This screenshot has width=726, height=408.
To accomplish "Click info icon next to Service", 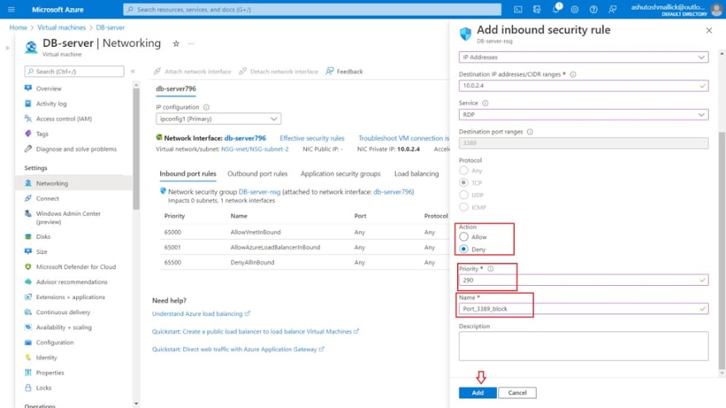I will (x=485, y=103).
